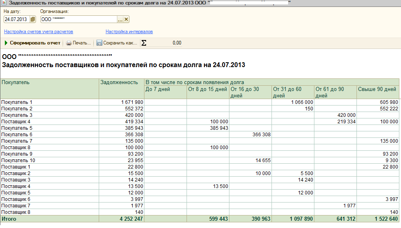
Task: Select the total 1 522 640 cell
Action: tap(378, 219)
